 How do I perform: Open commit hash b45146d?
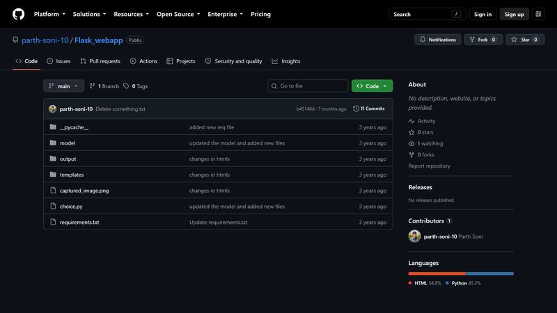point(305,109)
